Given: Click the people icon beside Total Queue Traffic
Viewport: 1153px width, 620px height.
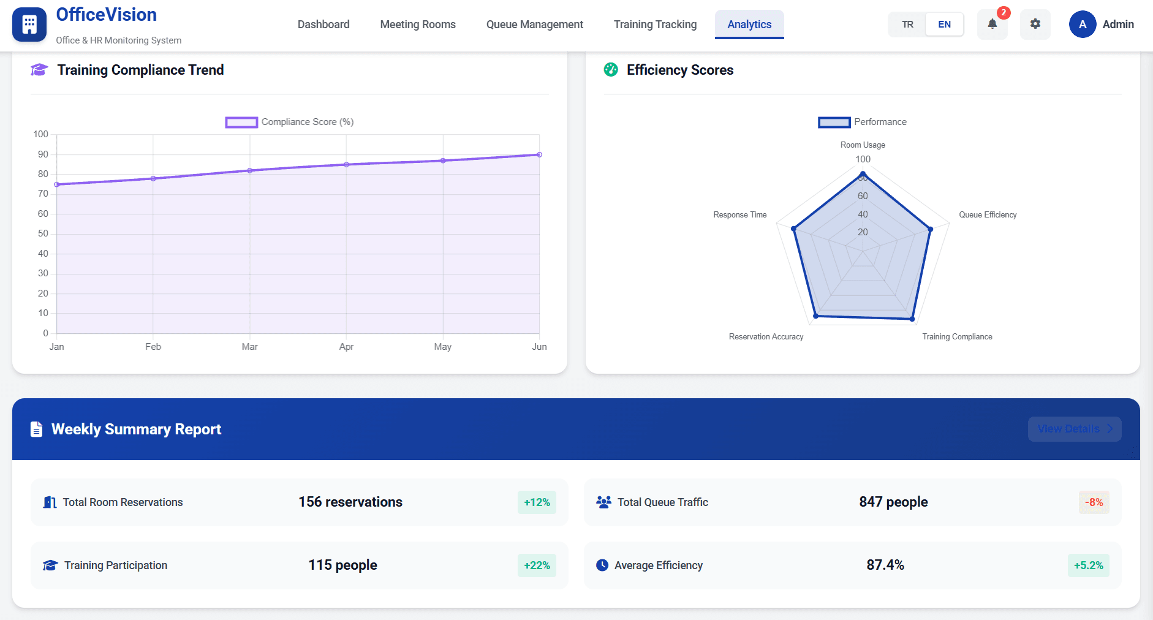Looking at the screenshot, I should coord(603,502).
